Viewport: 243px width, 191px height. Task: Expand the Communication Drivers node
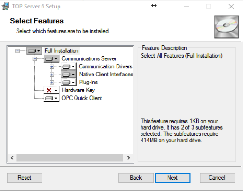[52, 66]
